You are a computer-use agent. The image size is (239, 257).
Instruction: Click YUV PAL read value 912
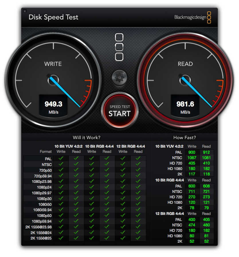(206, 152)
